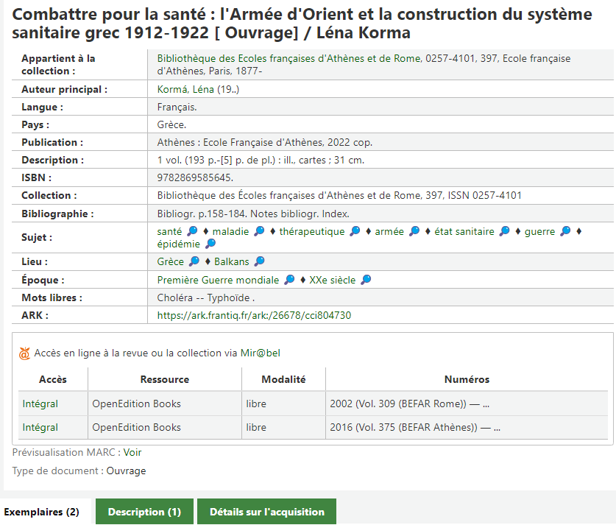Click the magnifier icon next to armée
The width and height of the screenshot is (616, 525).
click(x=414, y=231)
